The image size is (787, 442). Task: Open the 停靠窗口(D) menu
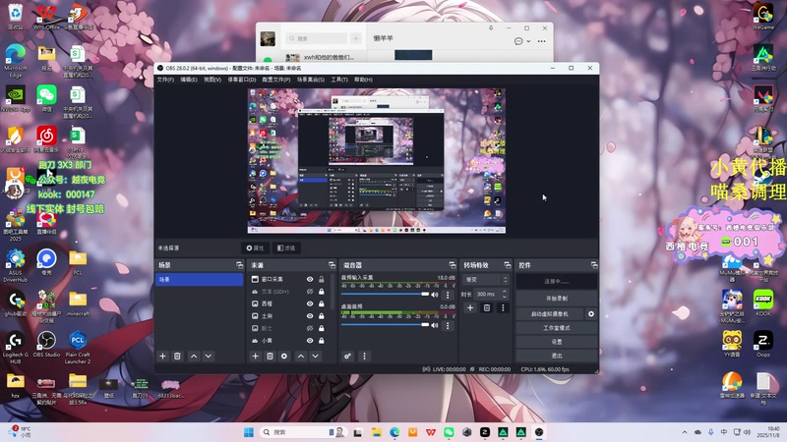(242, 80)
